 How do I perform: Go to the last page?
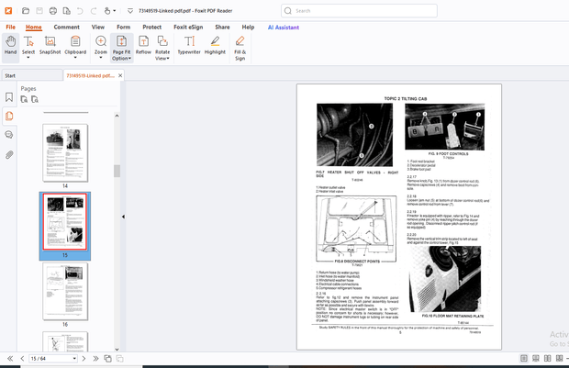point(95,359)
